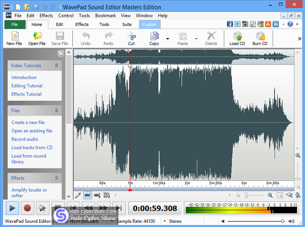This screenshot has width=305, height=227.
Task: Open the Bookmark menu
Action: coord(105,16)
